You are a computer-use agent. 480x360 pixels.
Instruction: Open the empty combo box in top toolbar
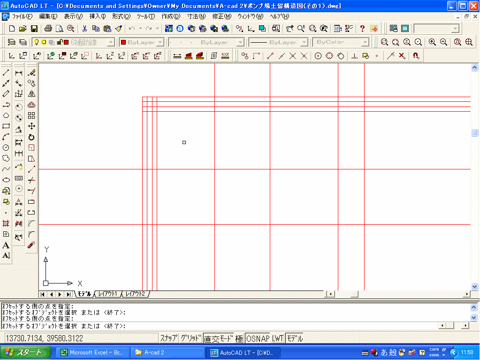[x=436, y=29]
